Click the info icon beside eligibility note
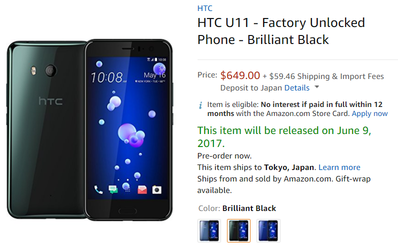 click(x=200, y=105)
